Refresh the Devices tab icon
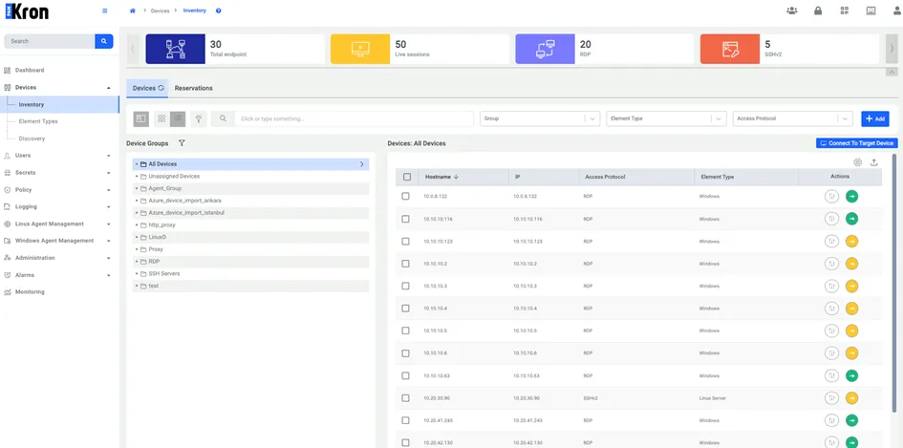The width and height of the screenshot is (903, 448). pos(161,88)
